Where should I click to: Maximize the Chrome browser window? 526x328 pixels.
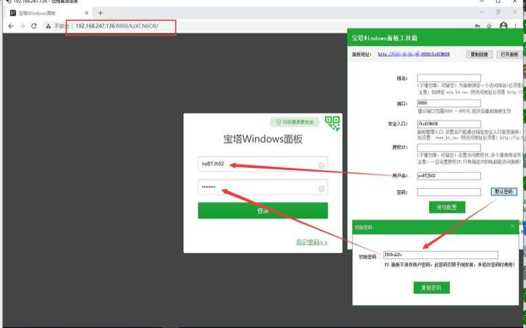click(x=498, y=12)
